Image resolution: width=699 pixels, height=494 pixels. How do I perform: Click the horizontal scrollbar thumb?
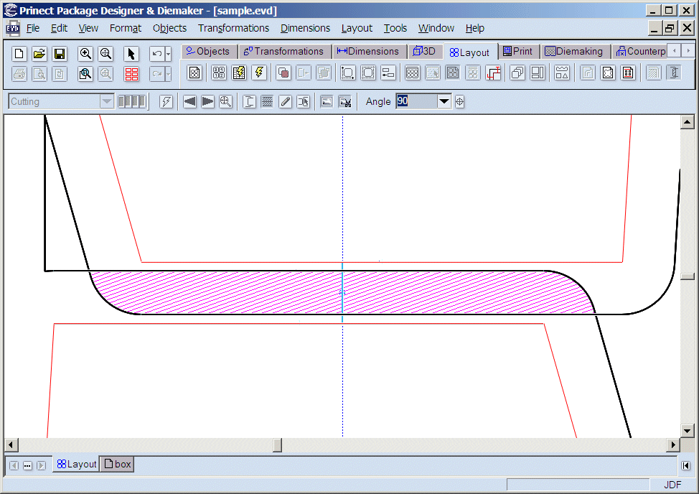coord(277,444)
